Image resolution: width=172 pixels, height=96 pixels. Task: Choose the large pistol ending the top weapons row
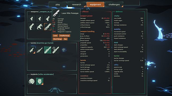(x=48, y=19)
